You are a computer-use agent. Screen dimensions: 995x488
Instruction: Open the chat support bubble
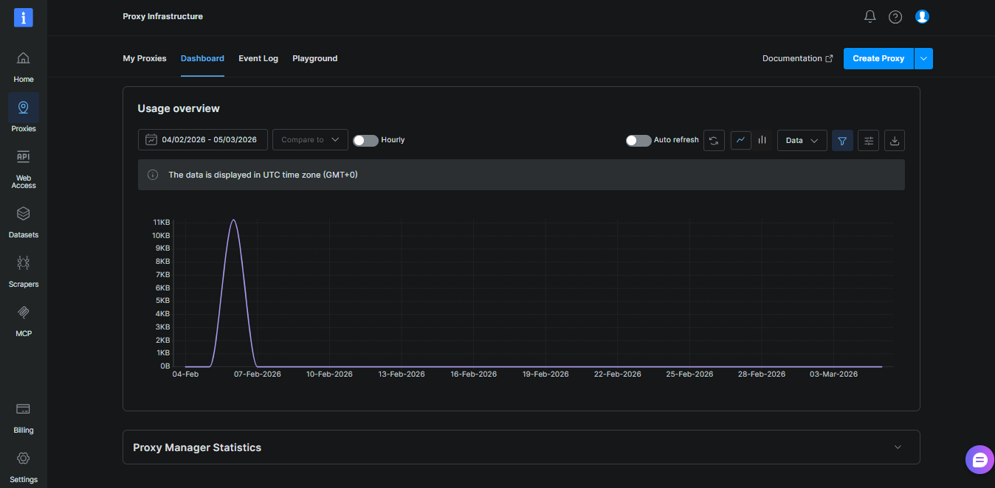979,459
